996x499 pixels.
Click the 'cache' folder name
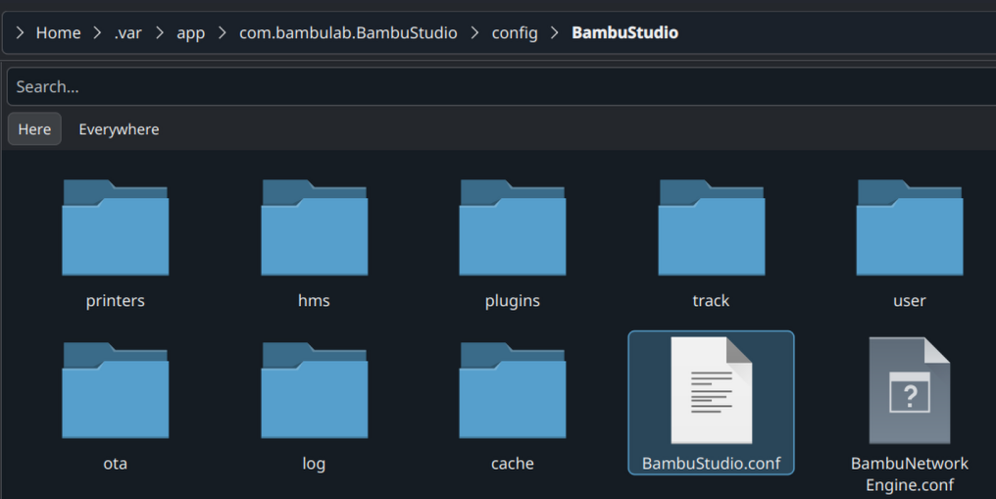point(513,464)
